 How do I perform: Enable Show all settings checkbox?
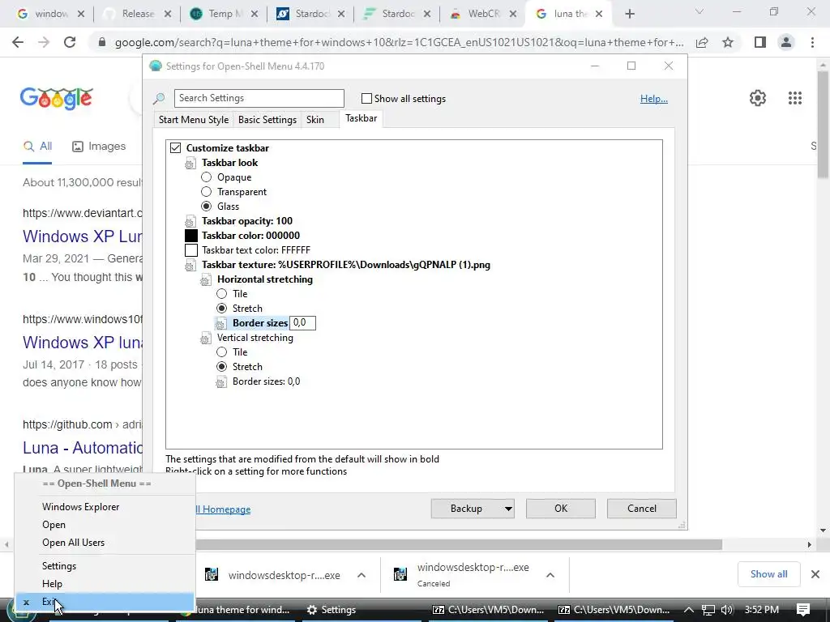pos(366,98)
